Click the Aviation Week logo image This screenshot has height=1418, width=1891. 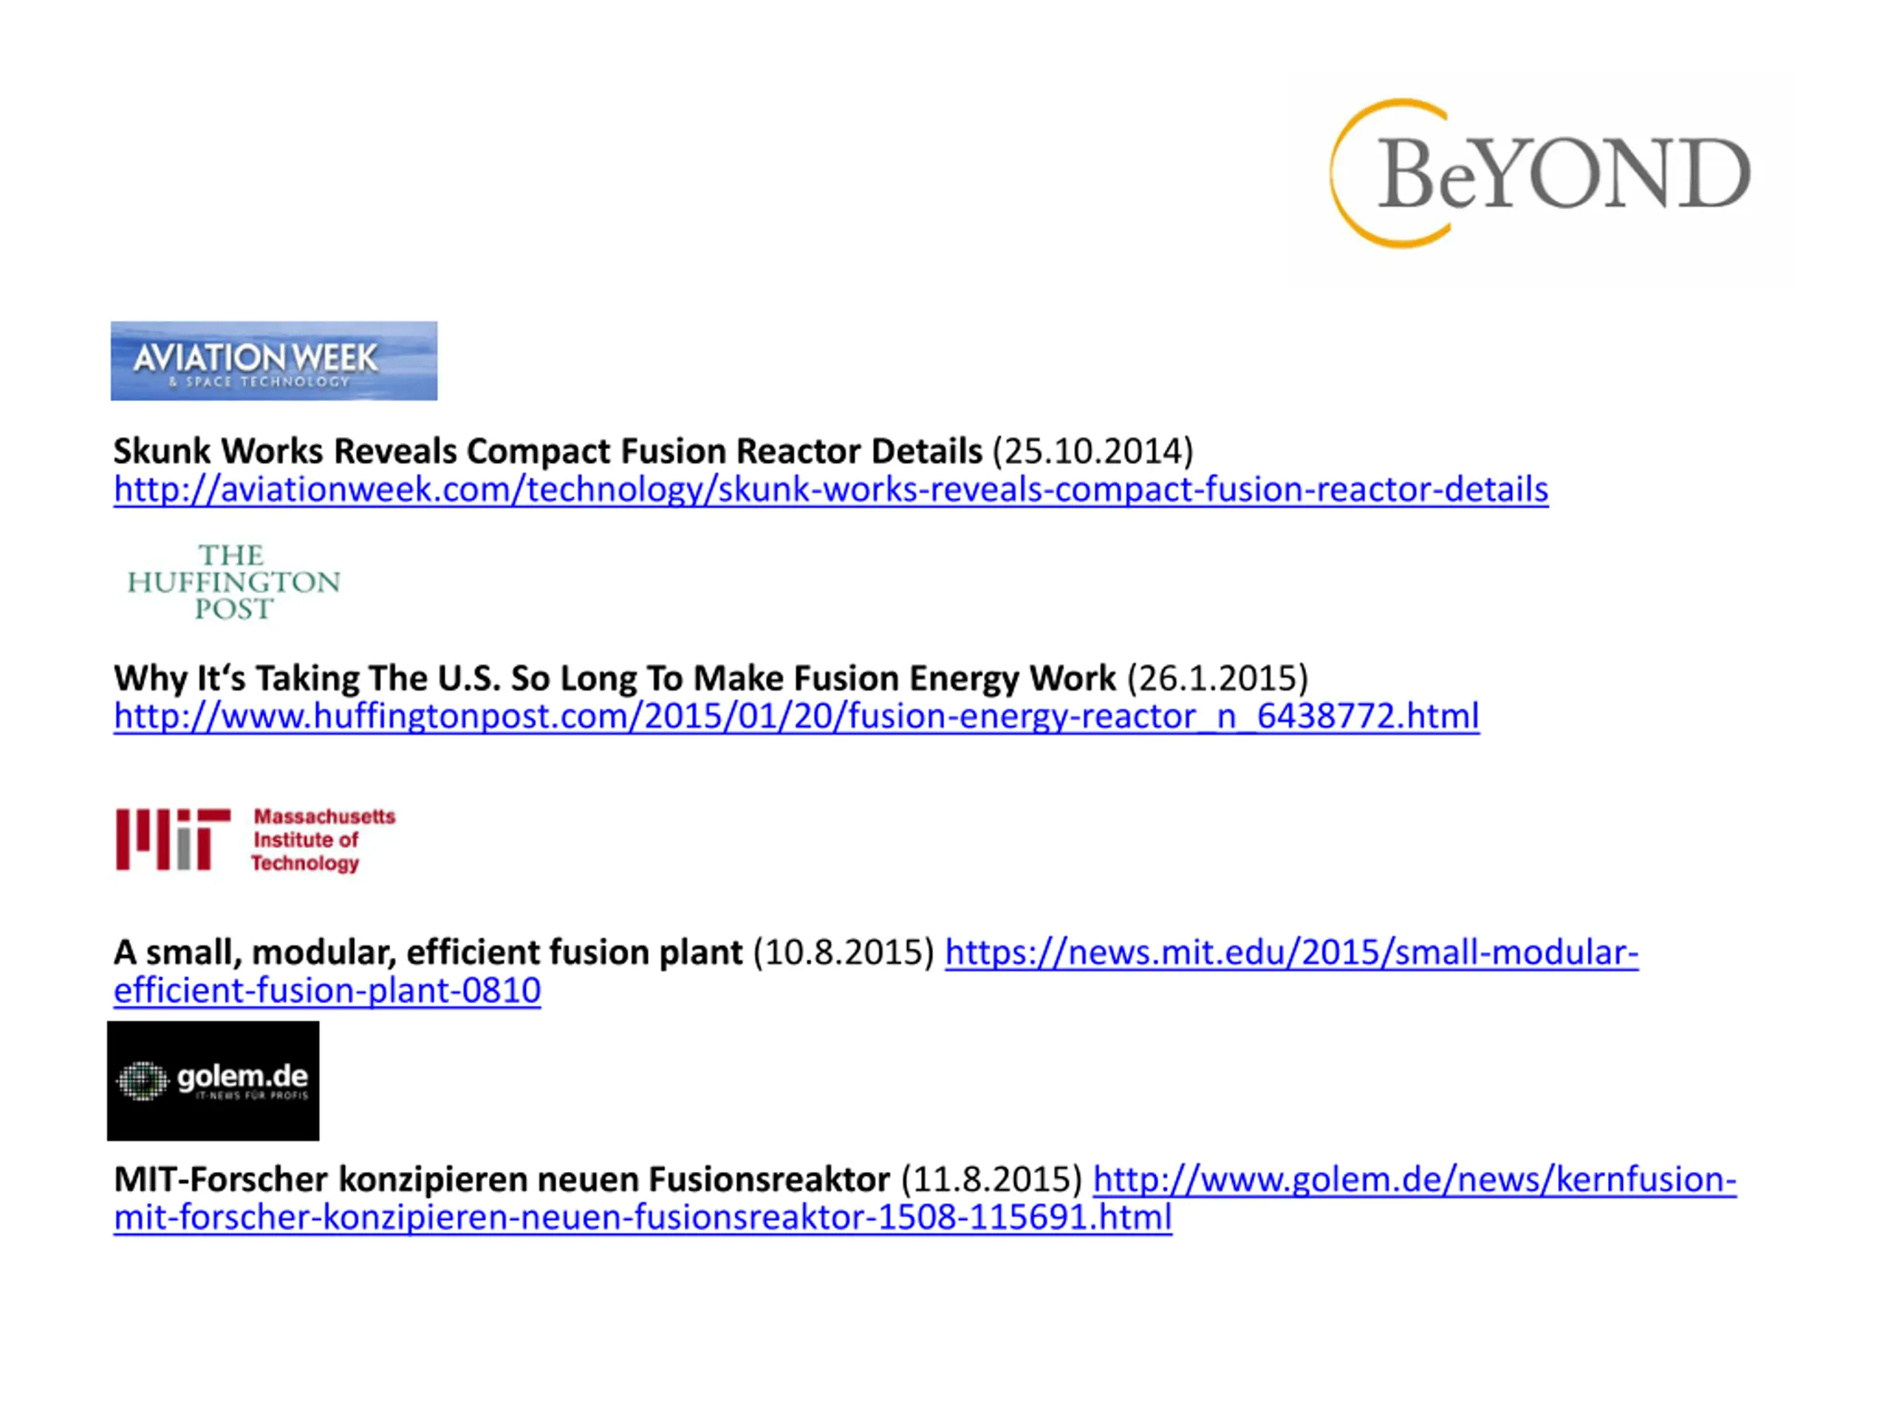[x=273, y=360]
